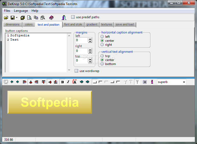197x144 pixels.
Task: Click the magenta and cyan exit door icon
Action: point(64,18)
